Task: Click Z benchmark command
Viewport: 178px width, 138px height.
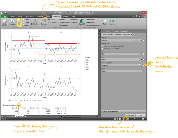Action: (90, 23)
